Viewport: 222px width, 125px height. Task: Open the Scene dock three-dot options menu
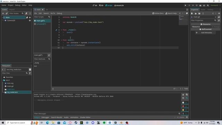pos(30,13)
